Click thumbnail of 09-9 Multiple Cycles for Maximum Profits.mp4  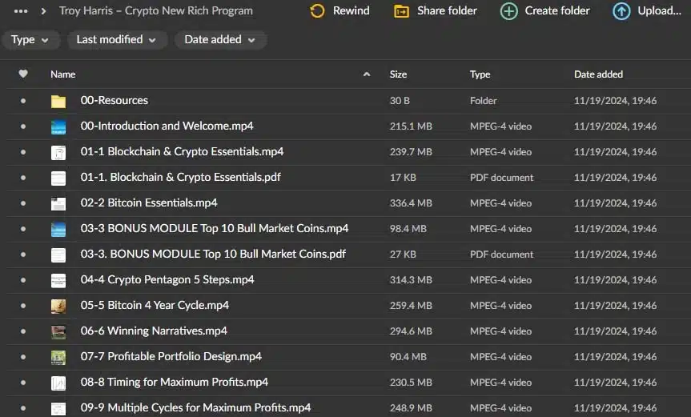(58, 408)
